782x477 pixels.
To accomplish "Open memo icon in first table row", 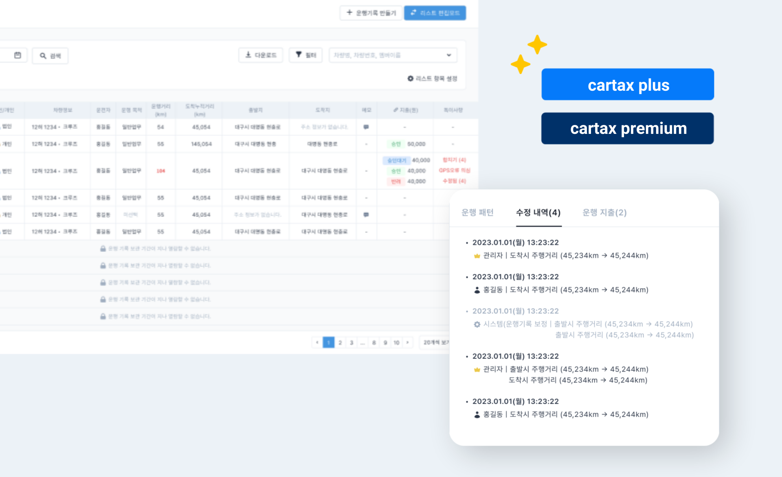I will pos(366,127).
